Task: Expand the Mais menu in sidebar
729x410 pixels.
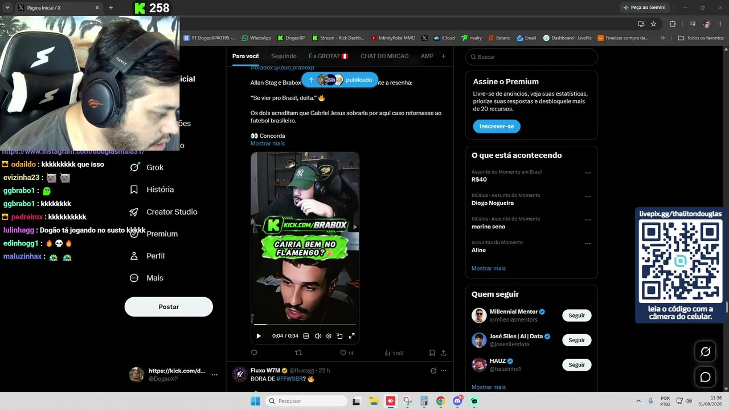Action: tap(146, 278)
